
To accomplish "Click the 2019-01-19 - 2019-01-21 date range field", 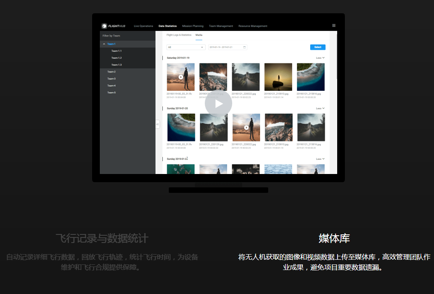I will pyautogui.click(x=227, y=47).
